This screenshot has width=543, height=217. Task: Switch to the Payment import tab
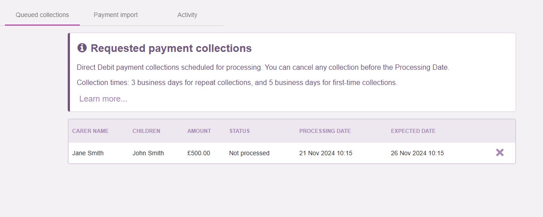[116, 15]
